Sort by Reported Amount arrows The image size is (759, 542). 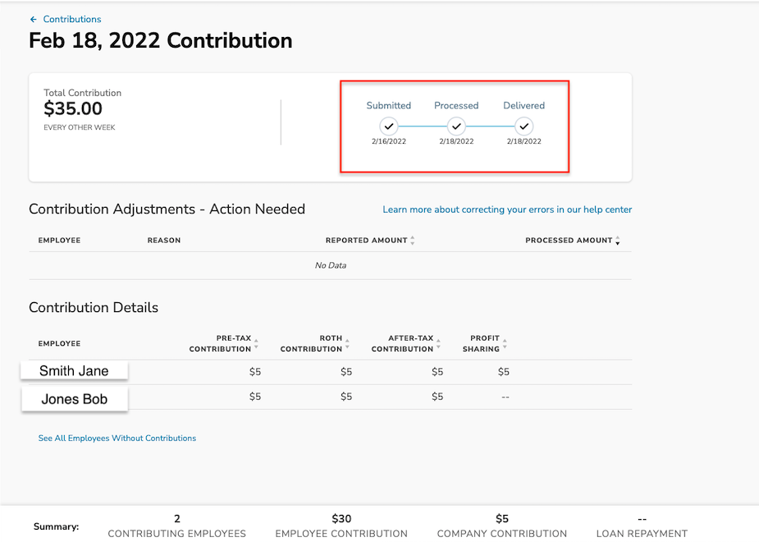(x=413, y=241)
